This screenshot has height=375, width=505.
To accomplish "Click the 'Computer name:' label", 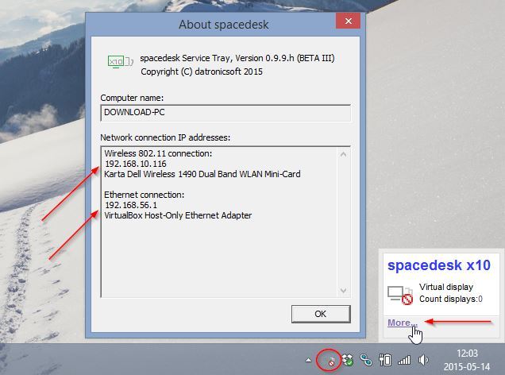I will tap(132, 98).
